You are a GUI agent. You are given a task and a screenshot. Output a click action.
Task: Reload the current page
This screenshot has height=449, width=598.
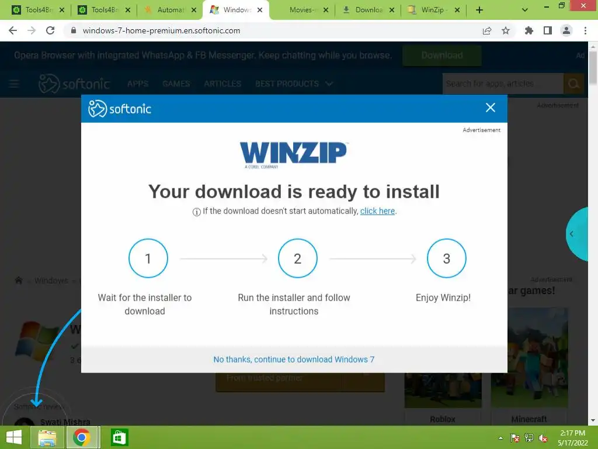point(50,30)
